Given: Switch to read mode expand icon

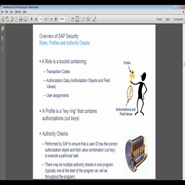Looking at the screenshot, I should [x=94, y=19].
